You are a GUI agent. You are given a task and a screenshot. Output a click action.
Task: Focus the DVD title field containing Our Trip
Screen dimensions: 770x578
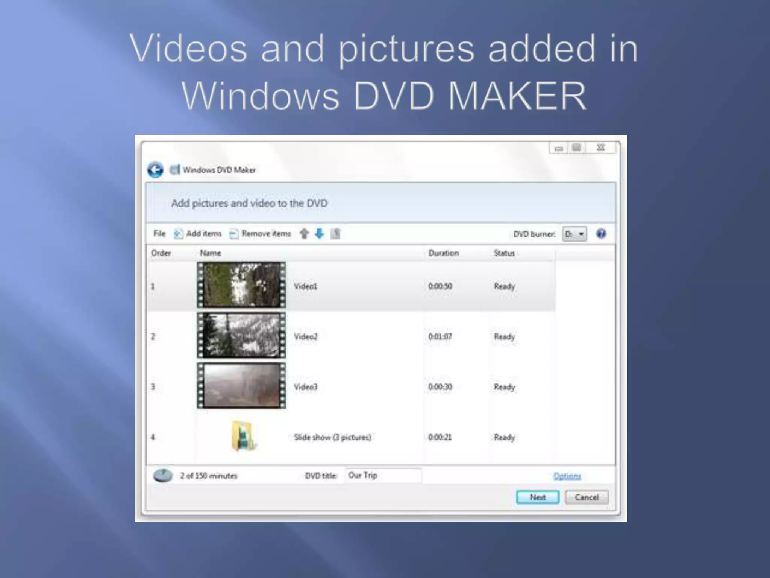pos(383,476)
